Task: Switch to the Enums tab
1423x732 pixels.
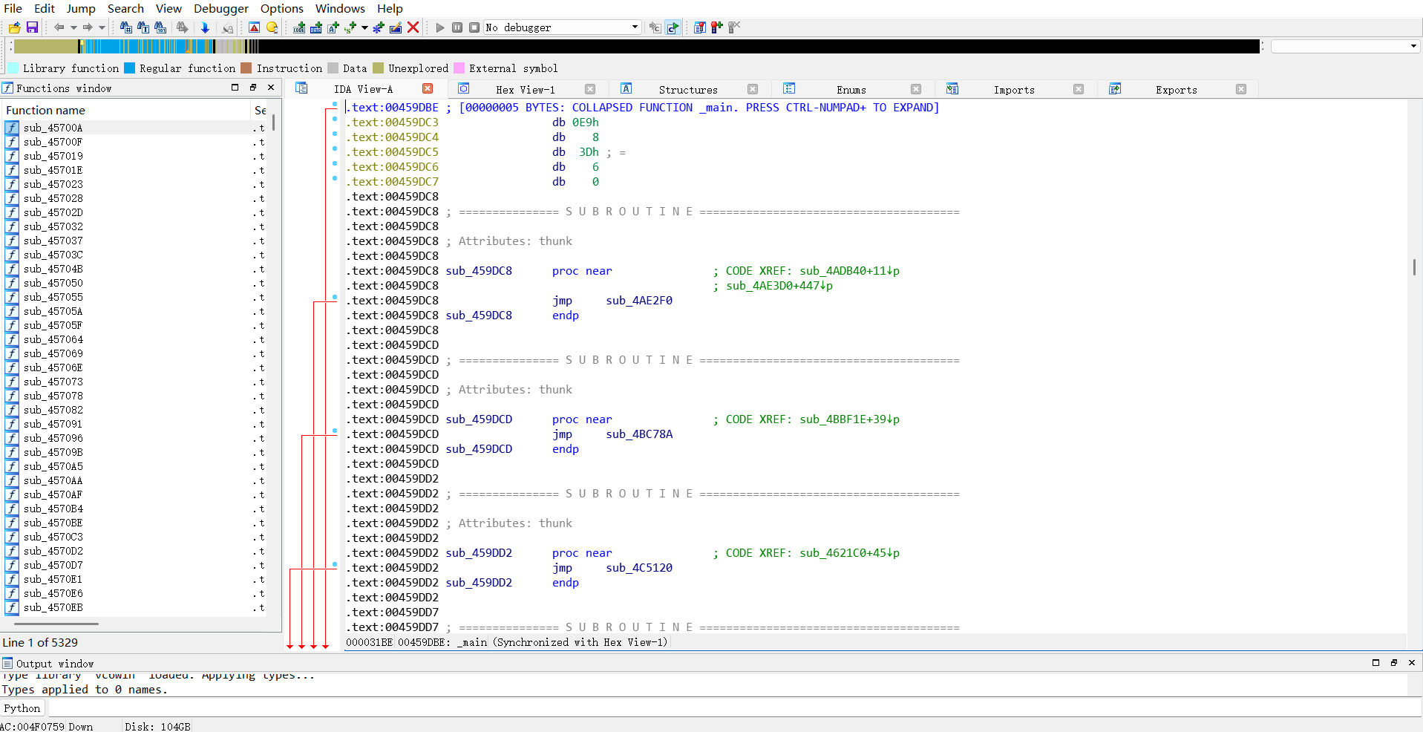Action: [851, 89]
